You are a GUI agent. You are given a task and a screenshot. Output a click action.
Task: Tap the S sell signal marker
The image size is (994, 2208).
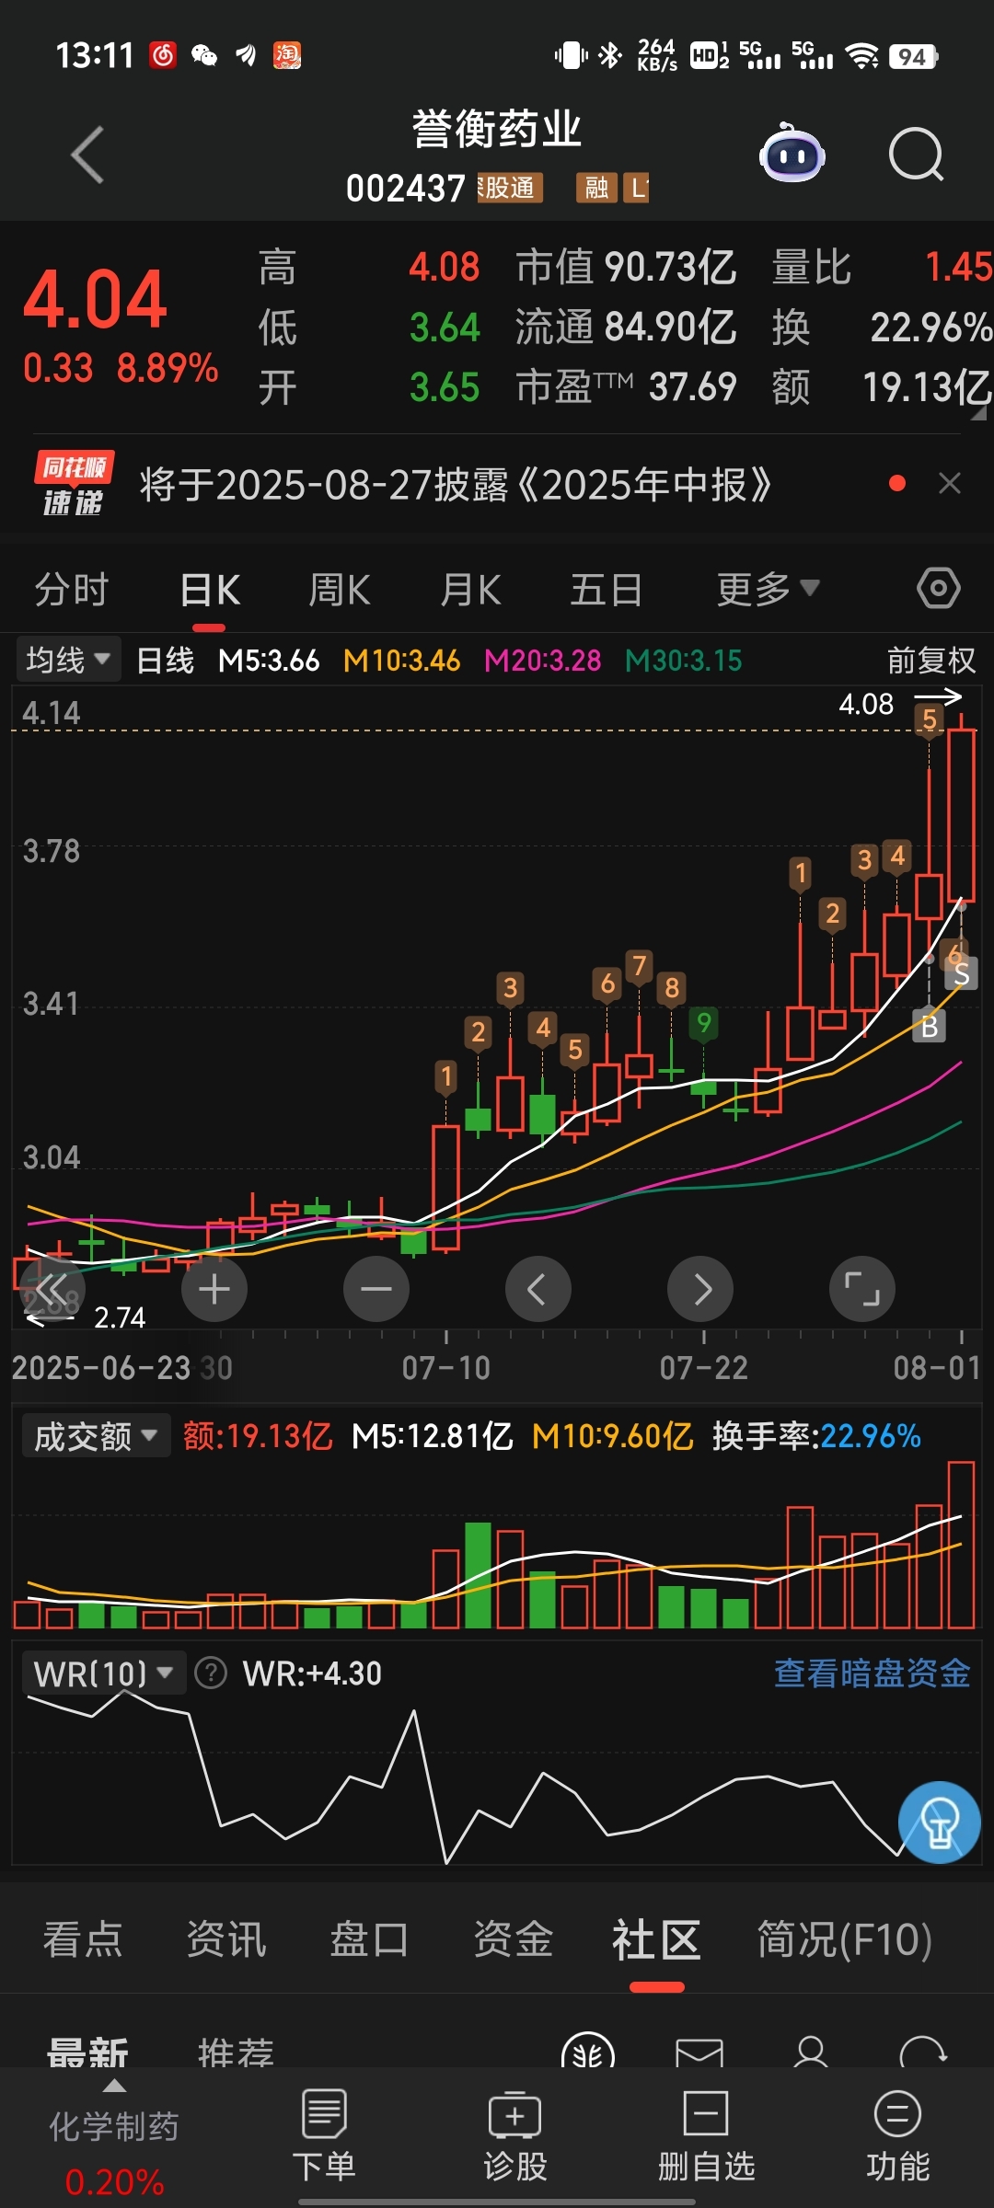[x=962, y=974]
